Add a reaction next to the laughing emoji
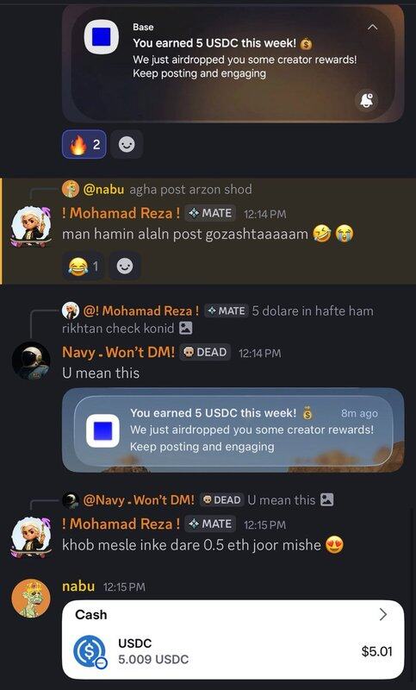 (125, 267)
